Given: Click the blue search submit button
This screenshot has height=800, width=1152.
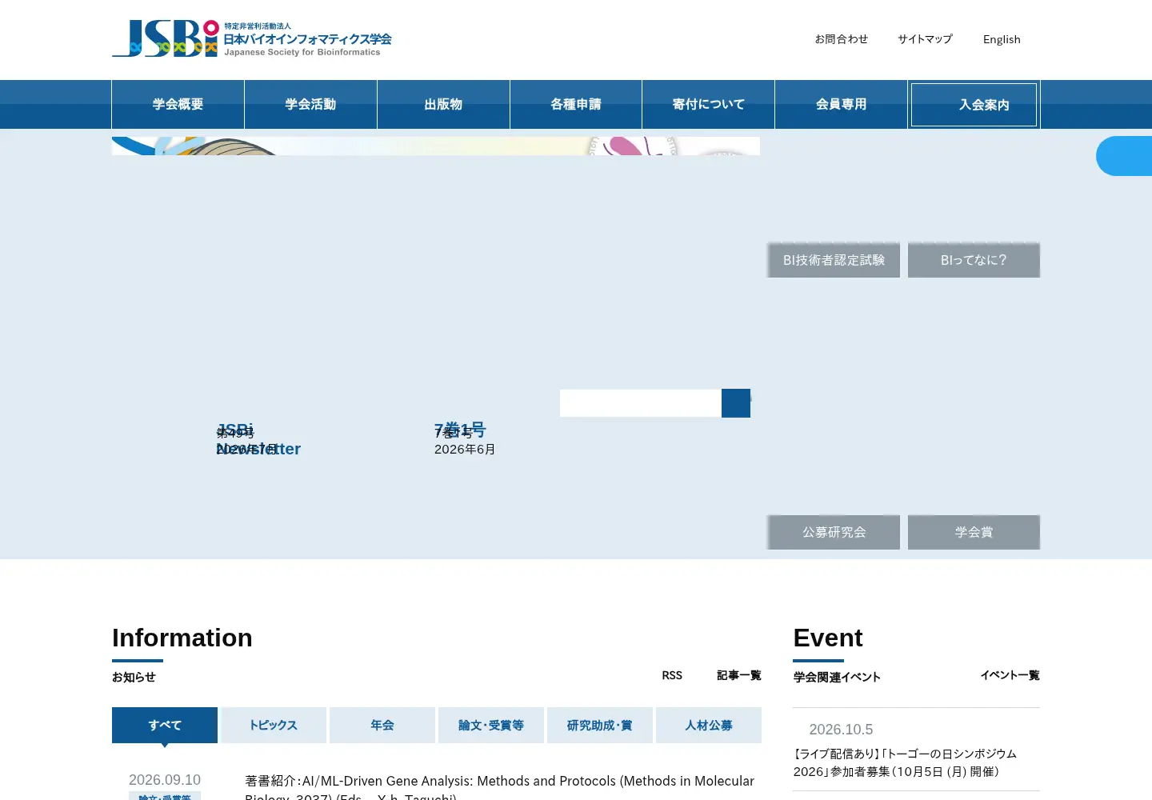Looking at the screenshot, I should (736, 403).
